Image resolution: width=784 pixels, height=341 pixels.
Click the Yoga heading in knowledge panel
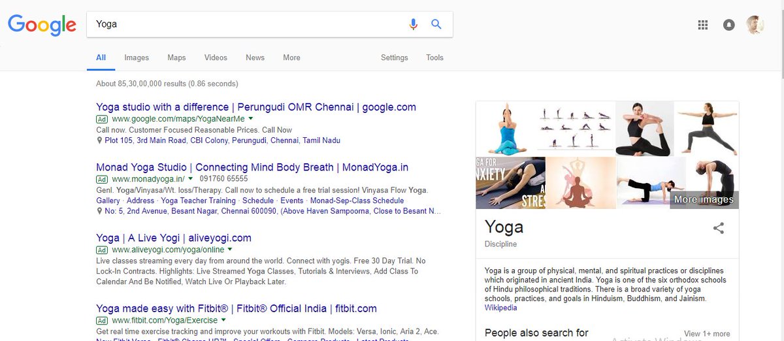pyautogui.click(x=504, y=227)
